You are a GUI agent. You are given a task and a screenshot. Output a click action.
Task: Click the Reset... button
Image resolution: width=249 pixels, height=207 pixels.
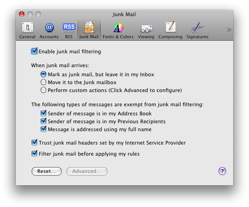point(46,171)
